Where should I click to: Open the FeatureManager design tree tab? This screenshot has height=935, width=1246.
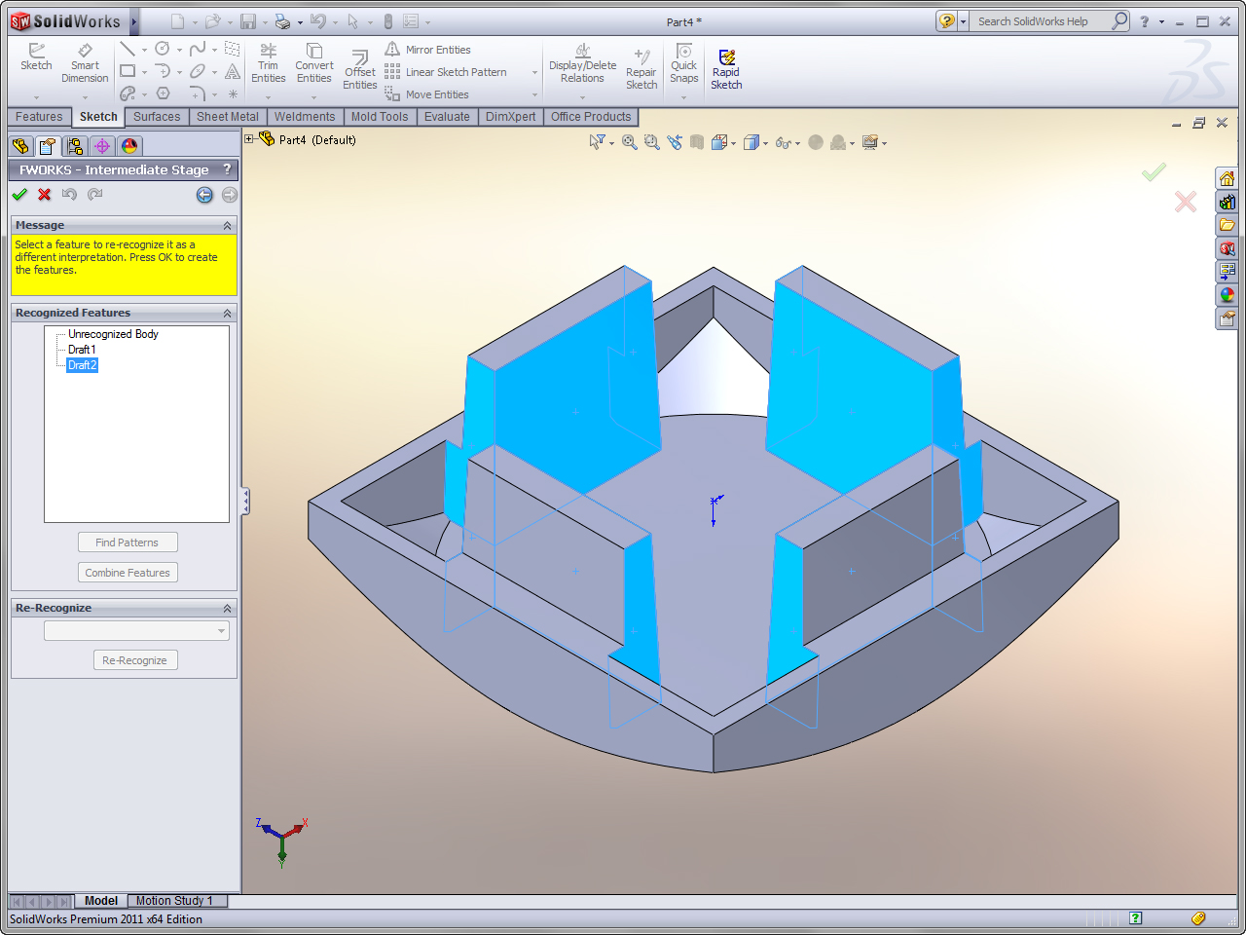[x=20, y=146]
